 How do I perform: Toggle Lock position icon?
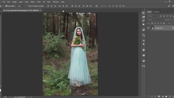coord(158,23)
